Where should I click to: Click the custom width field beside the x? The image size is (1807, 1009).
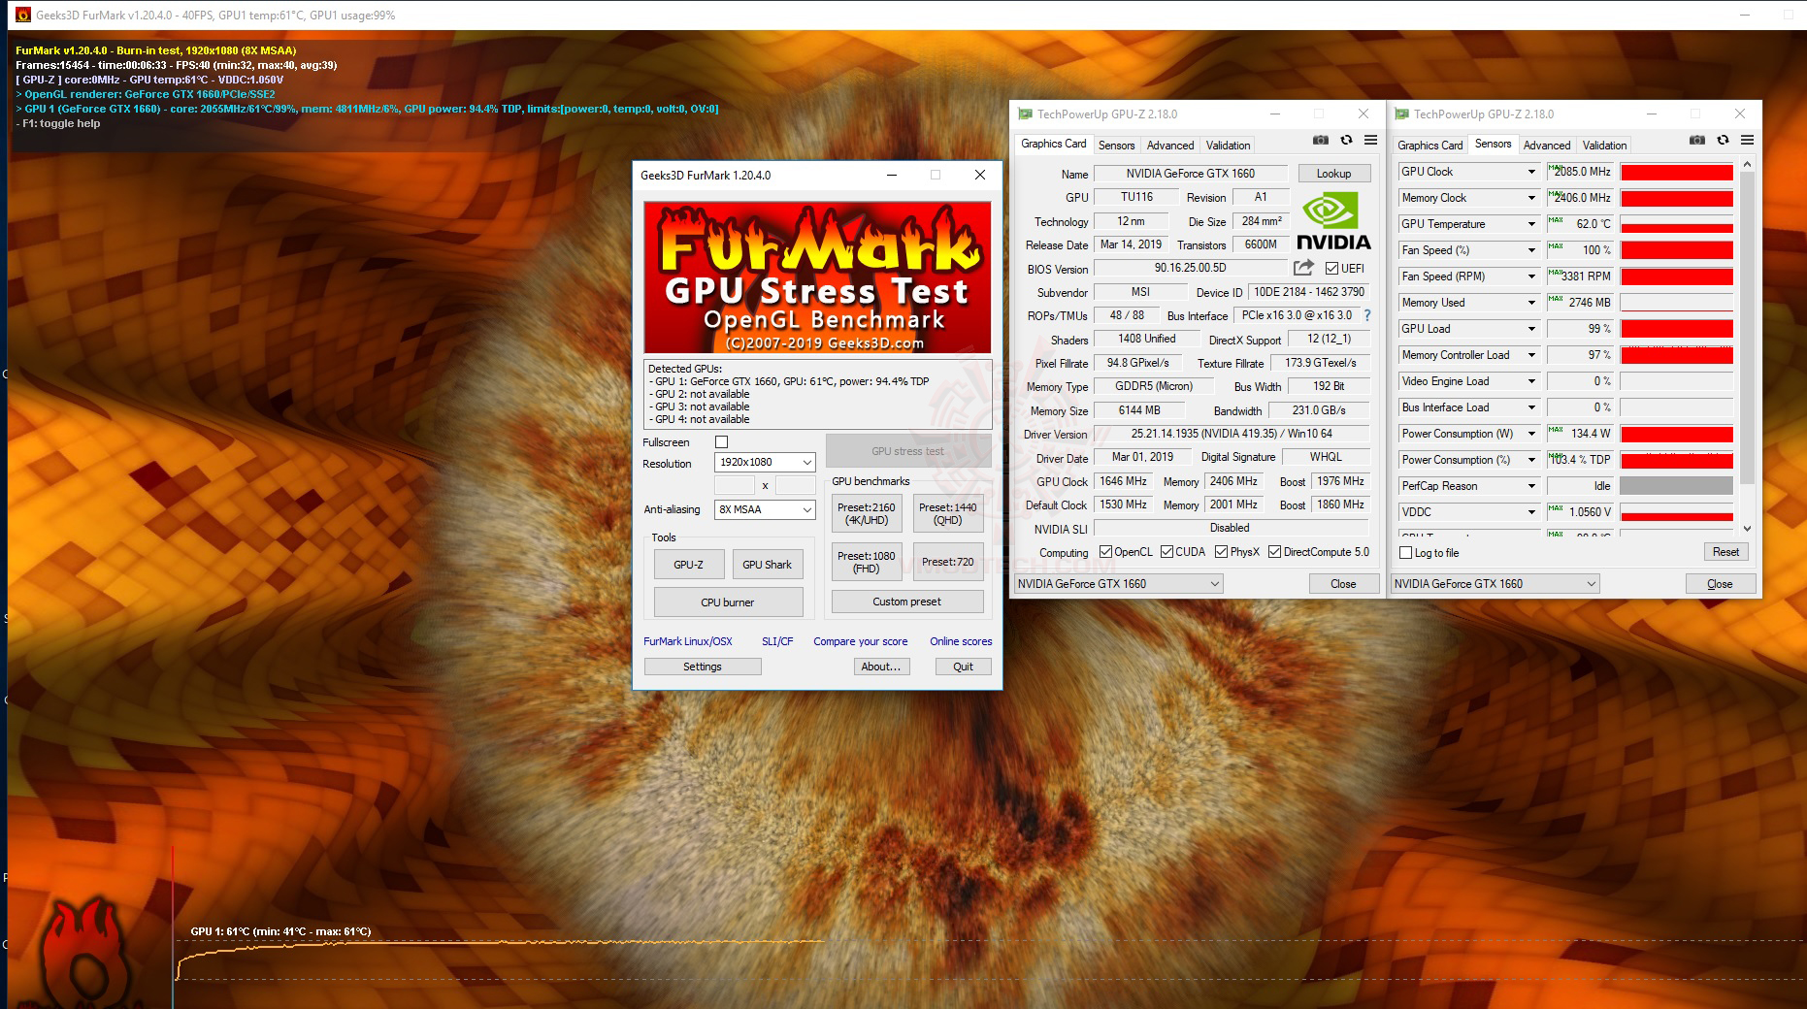(x=735, y=485)
